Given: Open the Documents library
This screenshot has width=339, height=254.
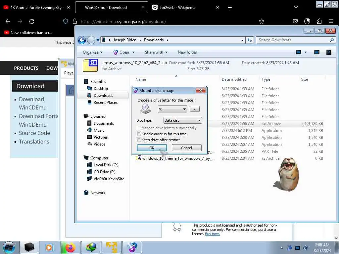Looking at the screenshot, I should [104, 123].
